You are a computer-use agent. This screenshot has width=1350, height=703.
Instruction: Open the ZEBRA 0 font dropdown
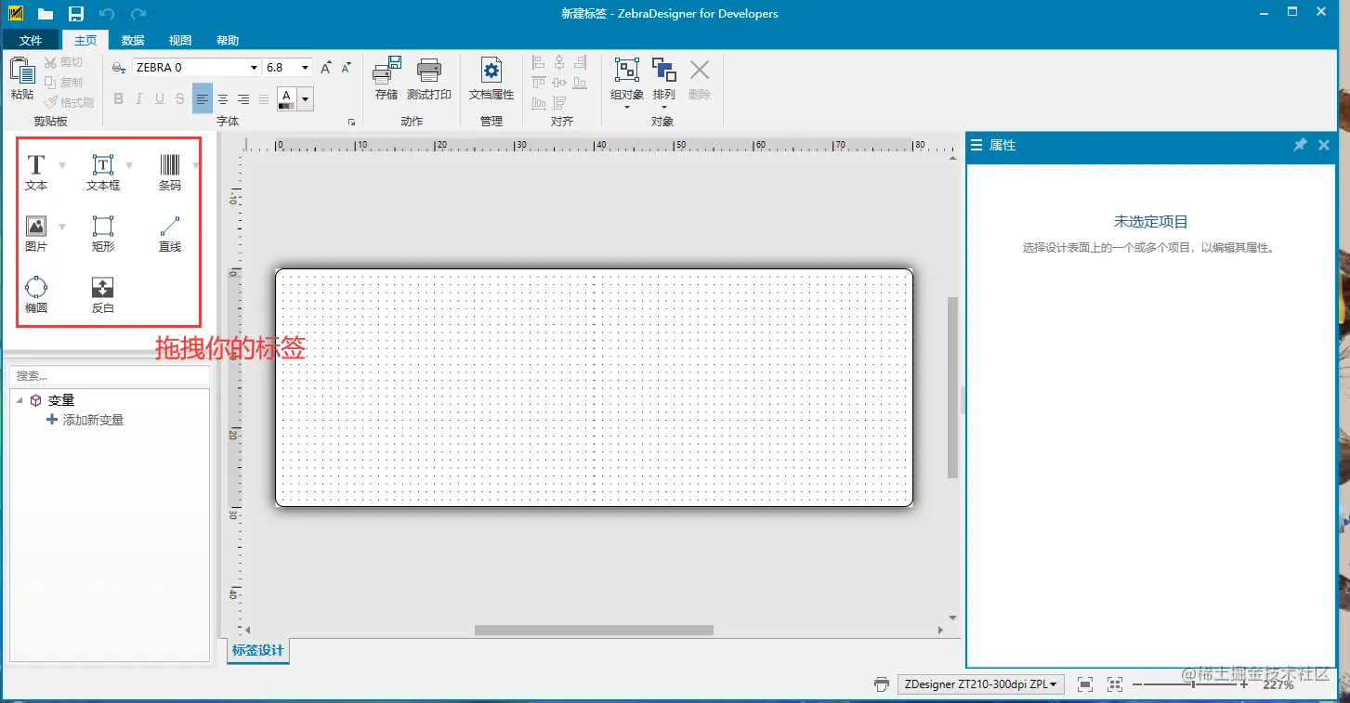(x=254, y=68)
